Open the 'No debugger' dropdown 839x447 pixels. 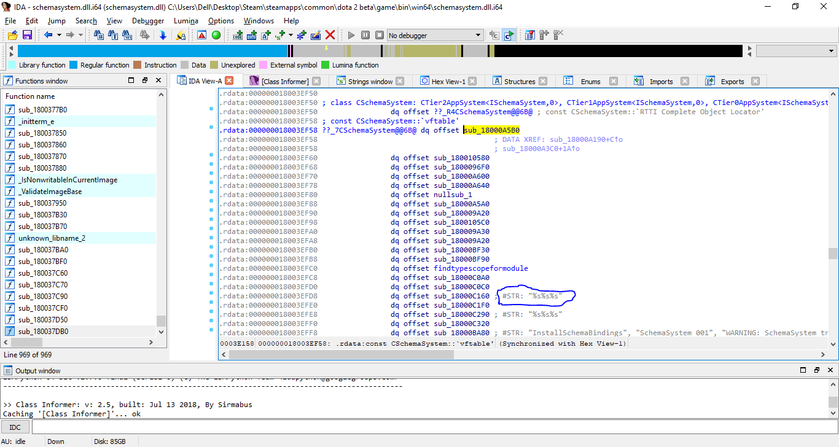(435, 35)
